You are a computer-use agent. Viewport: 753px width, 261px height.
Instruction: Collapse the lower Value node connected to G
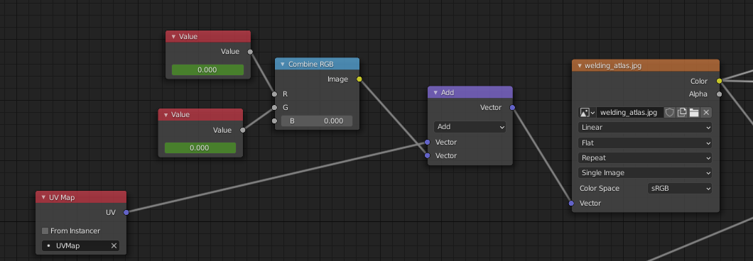coord(166,115)
